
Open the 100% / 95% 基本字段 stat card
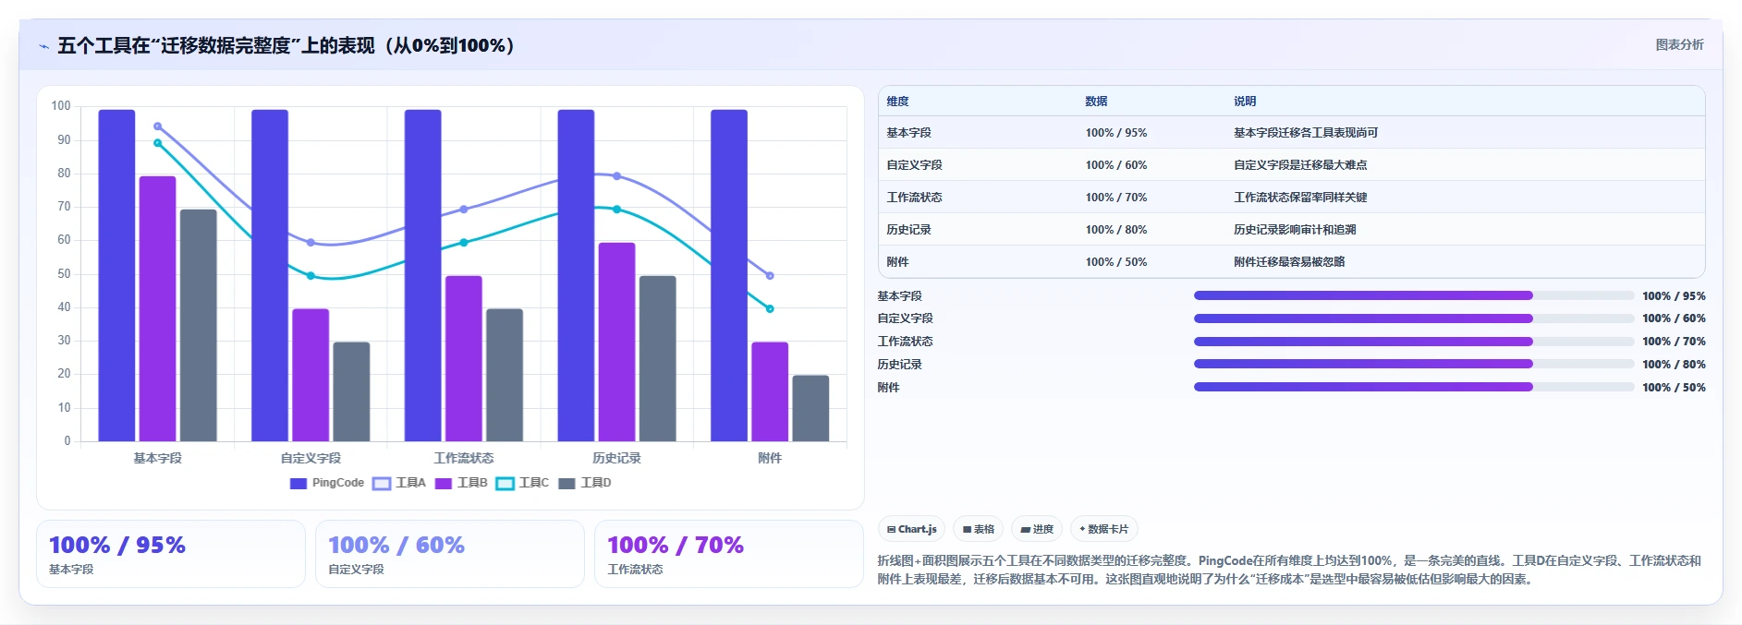pyautogui.click(x=171, y=554)
